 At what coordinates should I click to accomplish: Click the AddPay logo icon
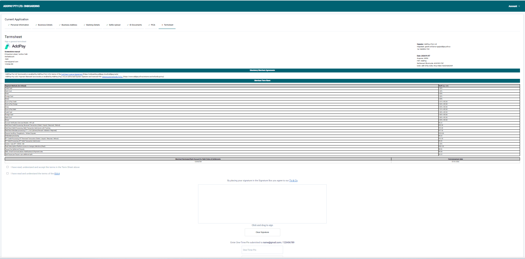tap(7, 46)
